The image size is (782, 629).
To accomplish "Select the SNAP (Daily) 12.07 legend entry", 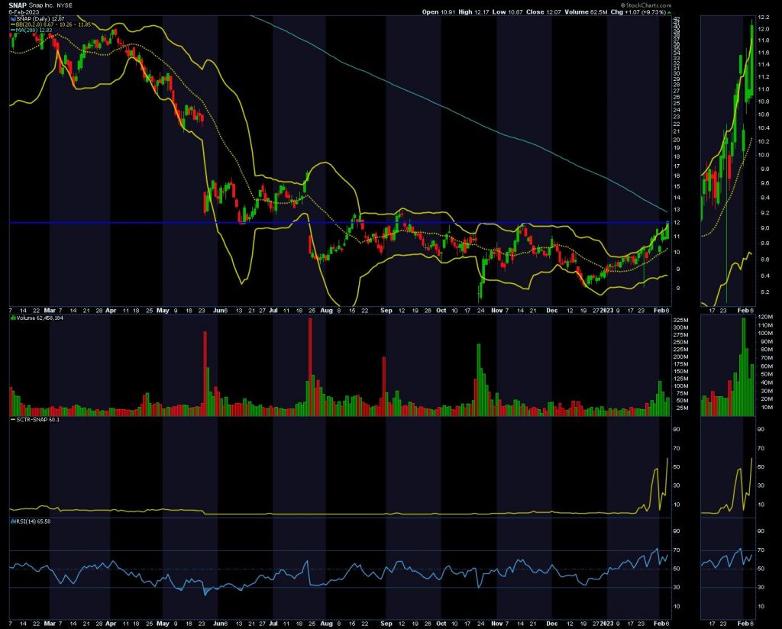I will (x=40, y=19).
